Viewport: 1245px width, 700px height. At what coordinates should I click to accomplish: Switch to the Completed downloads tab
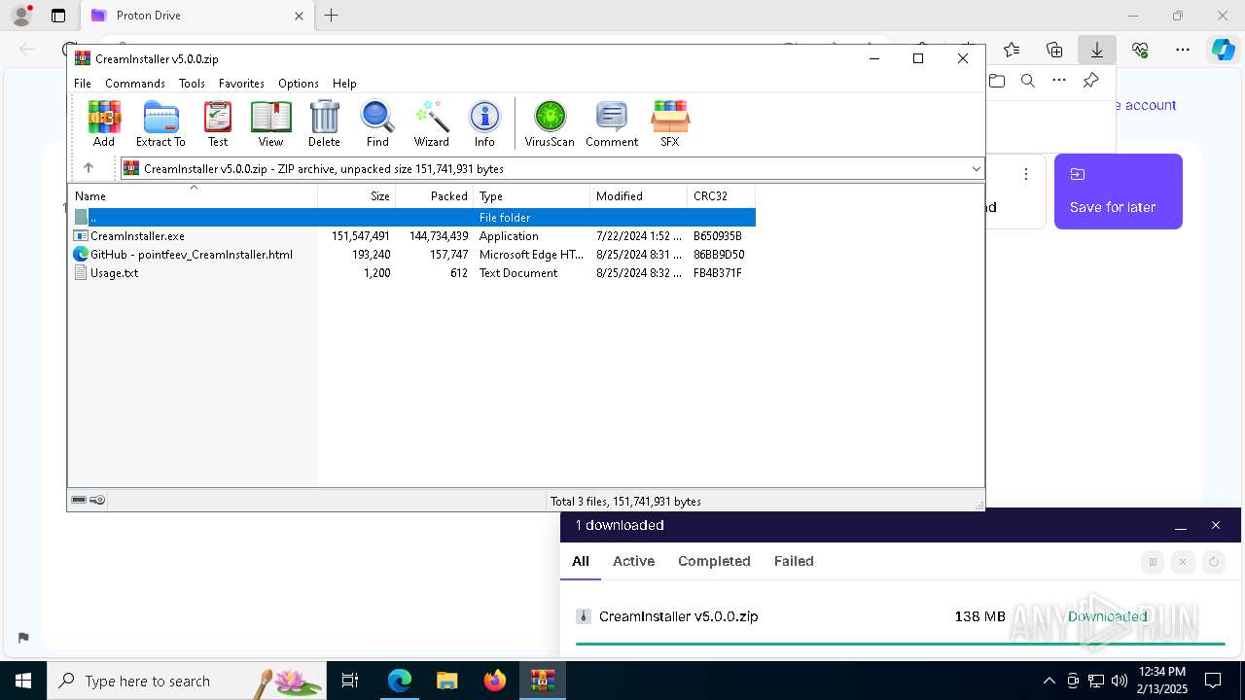[714, 561]
